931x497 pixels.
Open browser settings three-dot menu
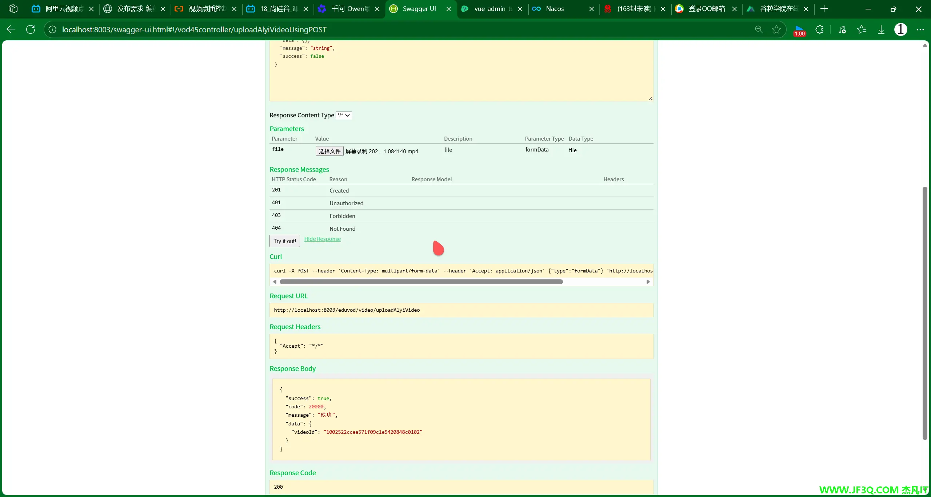920,29
